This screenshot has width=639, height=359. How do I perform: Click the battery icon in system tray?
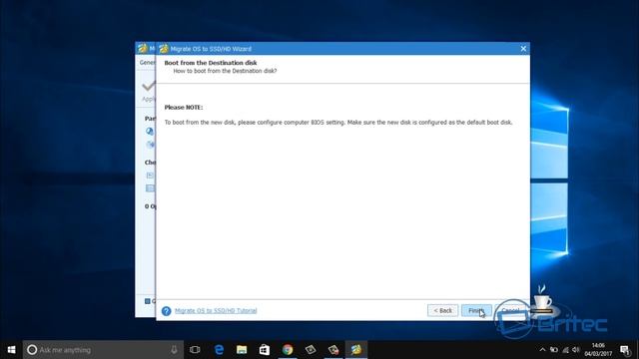coord(554,350)
